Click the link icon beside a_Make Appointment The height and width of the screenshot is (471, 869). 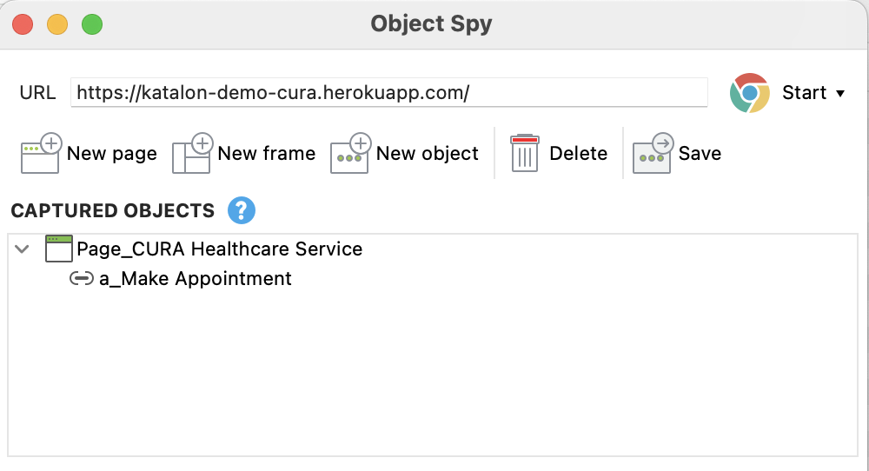(x=81, y=279)
